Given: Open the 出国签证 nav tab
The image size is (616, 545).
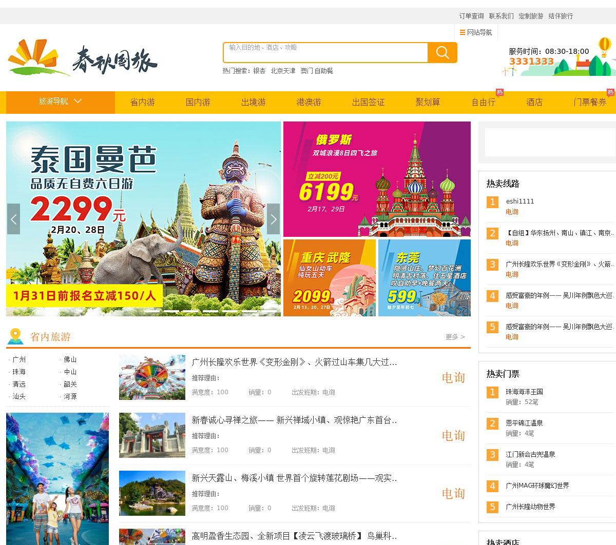Looking at the screenshot, I should tap(368, 102).
